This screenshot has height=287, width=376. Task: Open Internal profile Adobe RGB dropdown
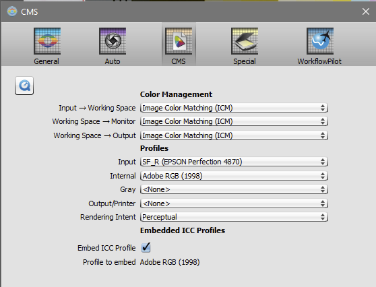coord(234,176)
